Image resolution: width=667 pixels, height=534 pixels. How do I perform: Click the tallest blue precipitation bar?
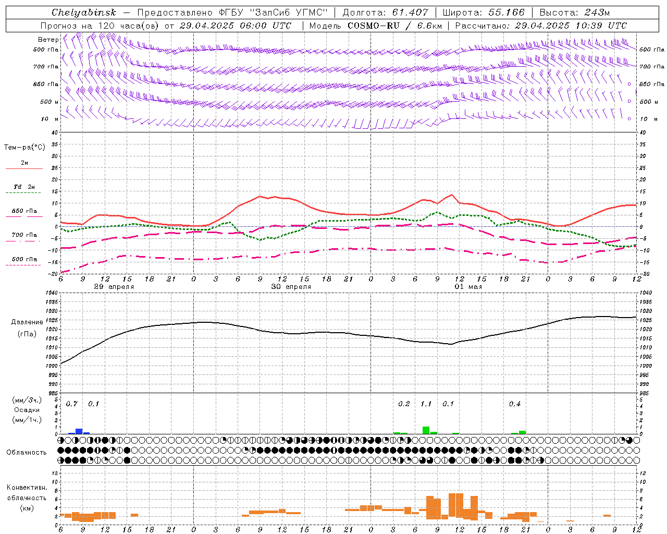pyautogui.click(x=79, y=431)
